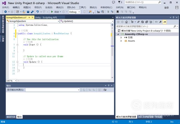This screenshot has height=124, width=180.
Task: Open Properties with the wrench icon
Action: (160, 22)
